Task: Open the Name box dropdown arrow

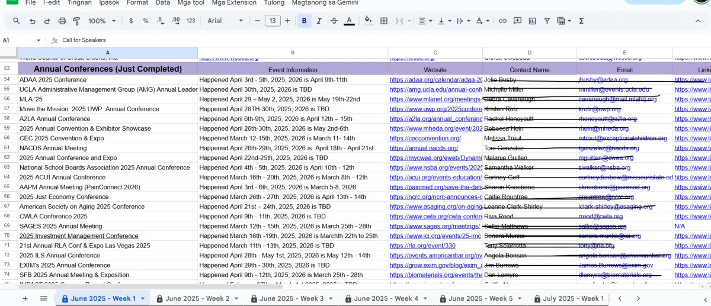Action: (39, 40)
